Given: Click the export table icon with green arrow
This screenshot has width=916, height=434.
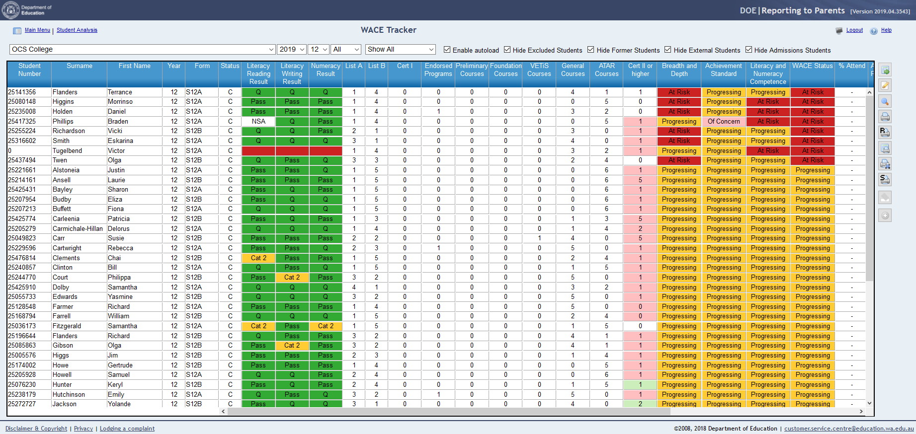Looking at the screenshot, I should click(885, 70).
